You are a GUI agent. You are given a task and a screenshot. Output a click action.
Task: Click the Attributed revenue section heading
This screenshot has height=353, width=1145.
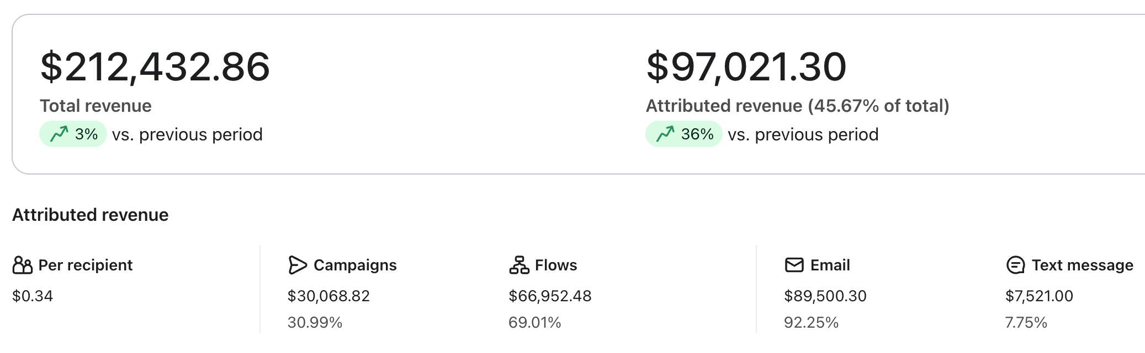click(x=91, y=215)
